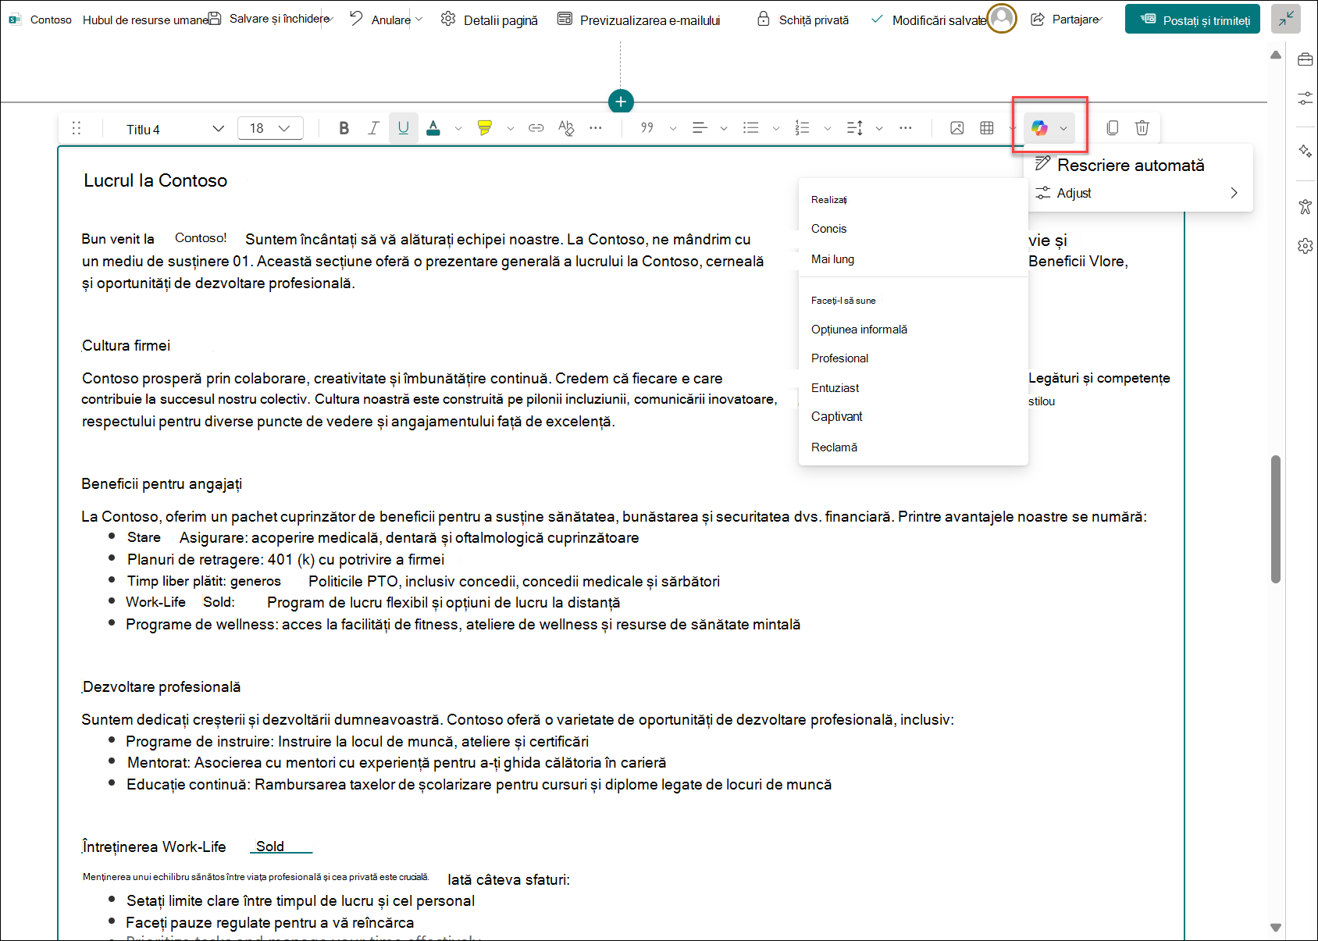The height and width of the screenshot is (941, 1318).
Task: Click Salvare și închidere
Action: [x=269, y=19]
